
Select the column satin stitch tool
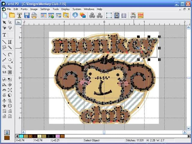[10, 42]
